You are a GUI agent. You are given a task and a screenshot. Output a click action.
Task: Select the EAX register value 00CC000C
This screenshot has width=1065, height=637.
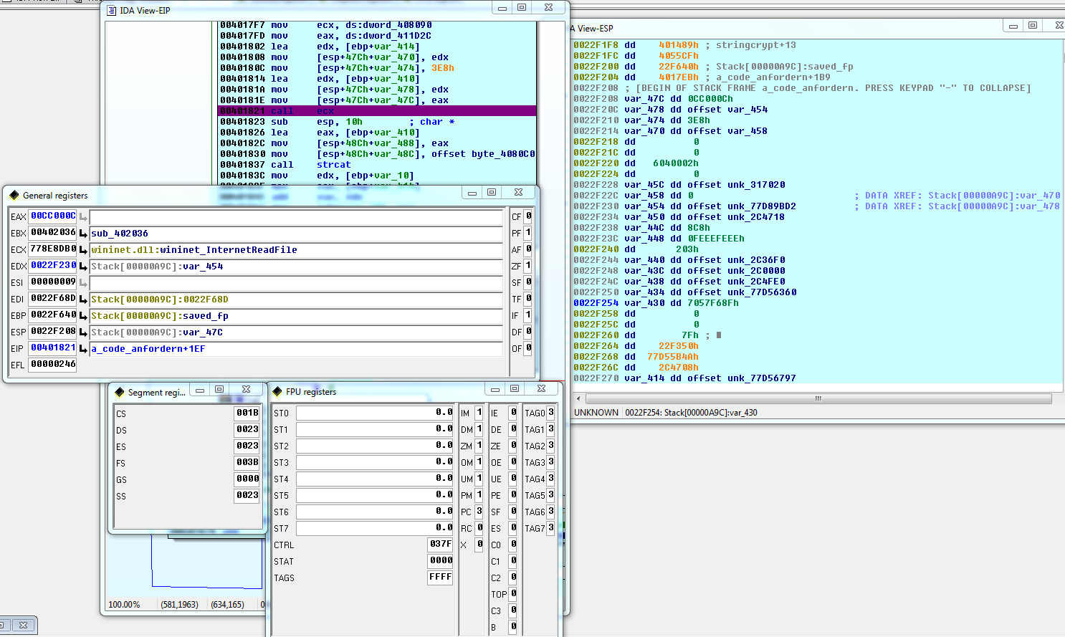coord(53,216)
